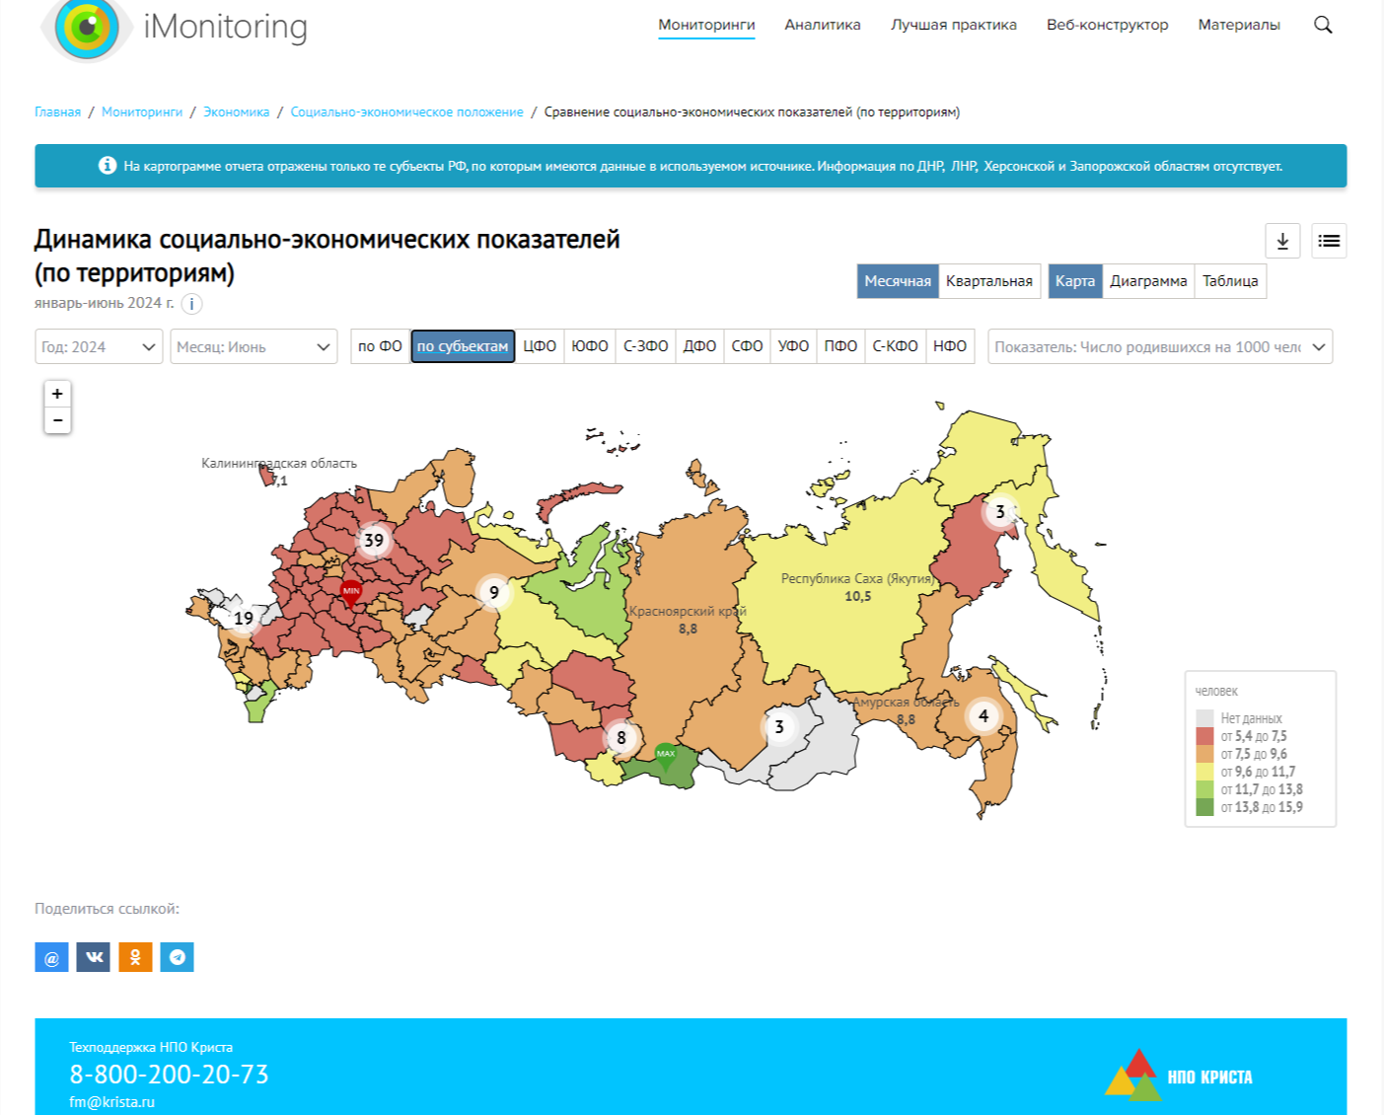Expand the Месяц: Июнь dropdown
This screenshot has width=1384, height=1115.
click(x=254, y=347)
